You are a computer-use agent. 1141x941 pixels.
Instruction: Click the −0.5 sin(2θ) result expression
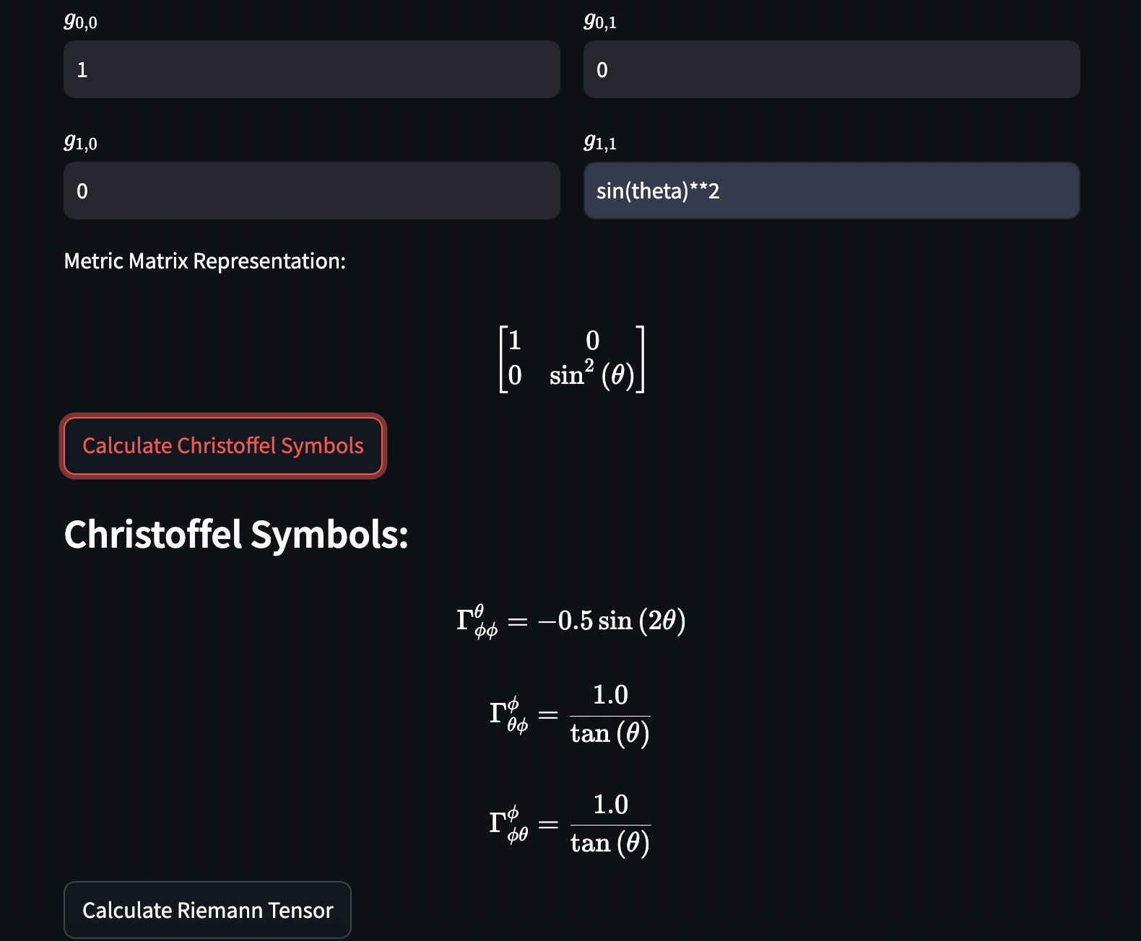(x=612, y=621)
